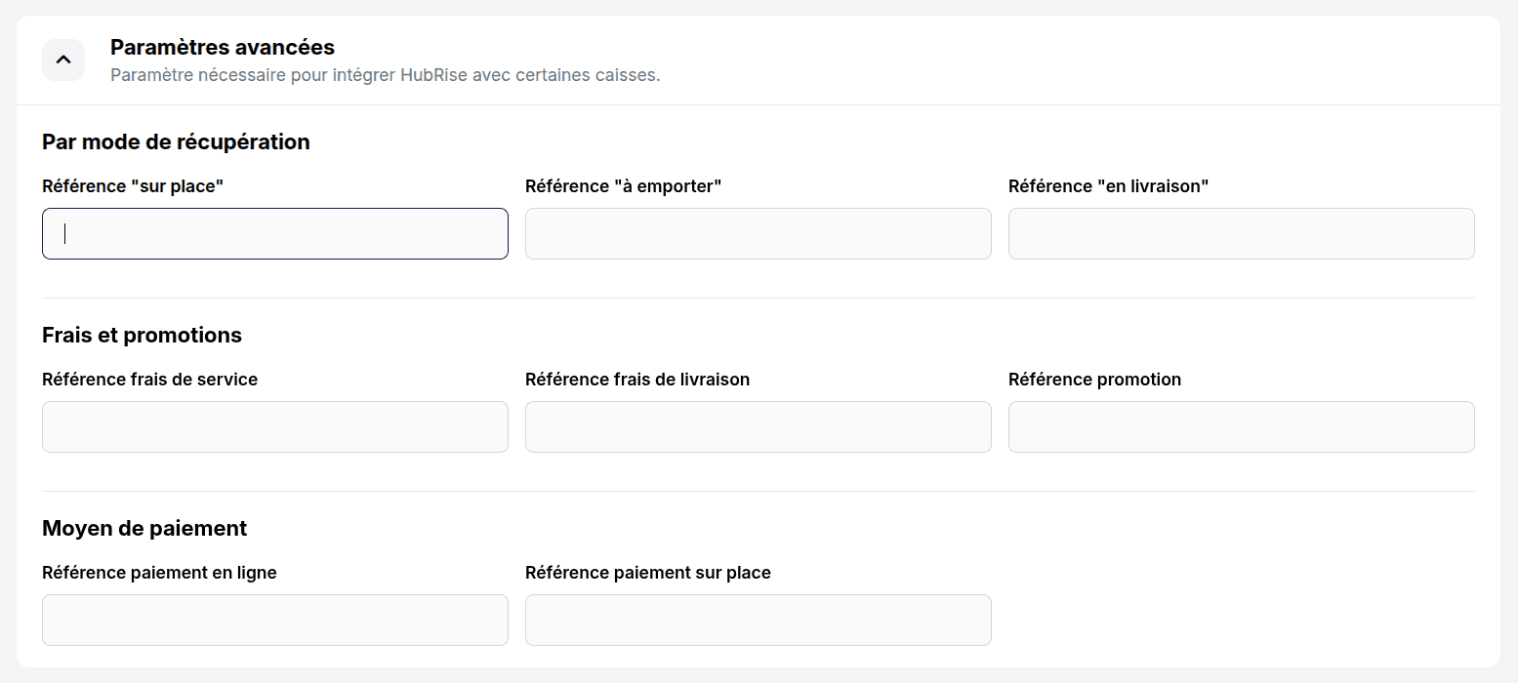
Task: Focus the Référence "sur place" input field
Action: coord(274,233)
